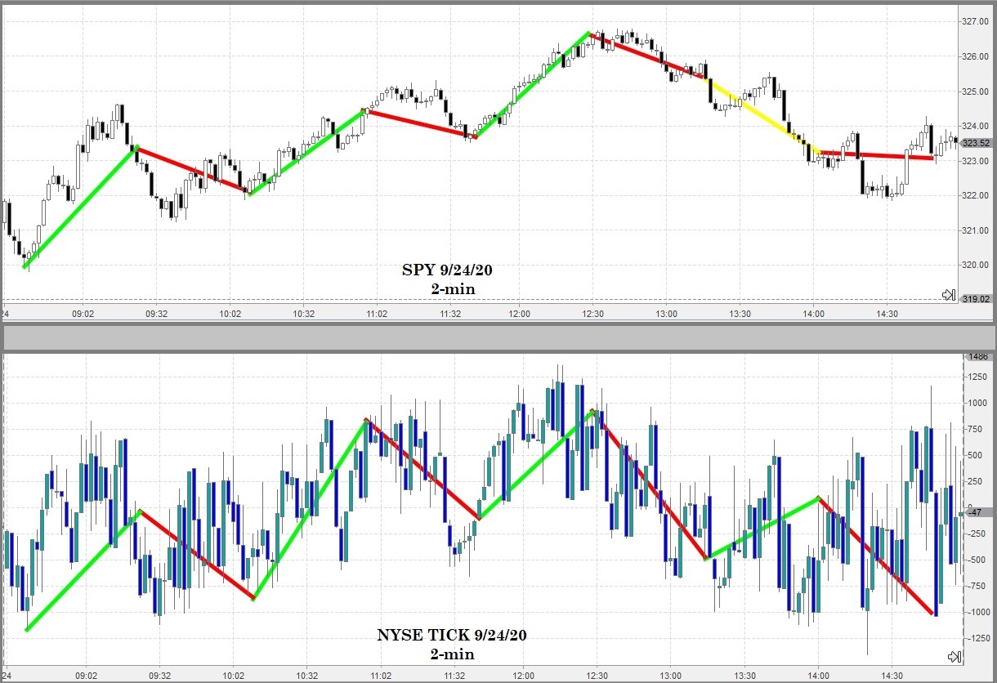Click 14:30 on the NYSE TICK time axis
Viewport: 997px width, 683px height.
coord(892,676)
